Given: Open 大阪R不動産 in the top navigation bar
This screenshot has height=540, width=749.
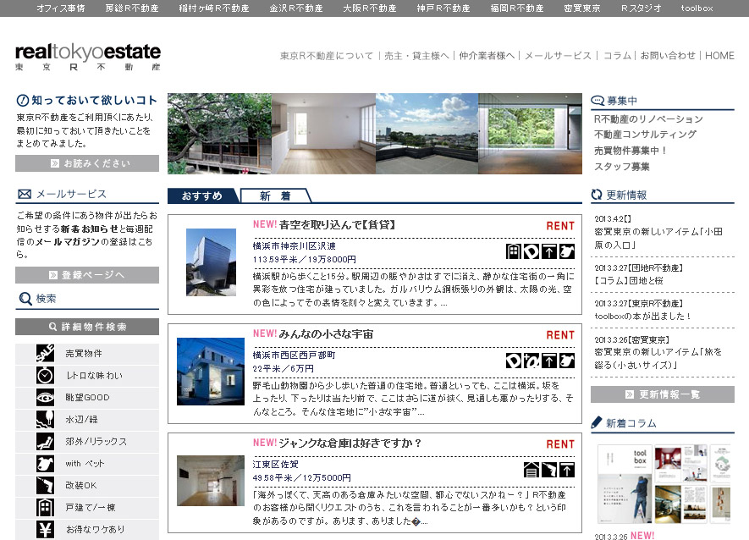Looking at the screenshot, I should point(369,8).
